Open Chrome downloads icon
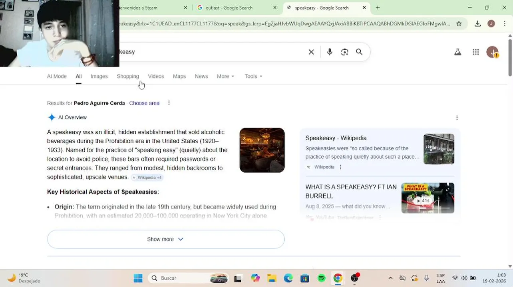The width and height of the screenshot is (513, 287). [x=477, y=24]
